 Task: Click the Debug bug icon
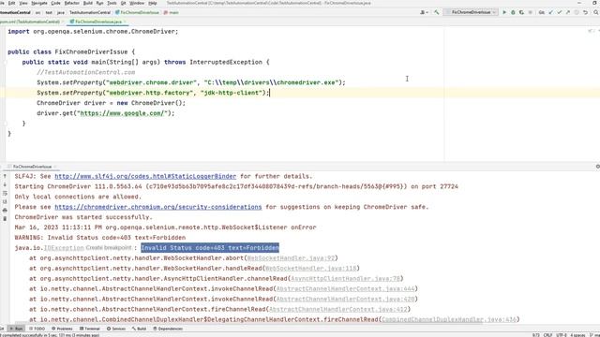[x=513, y=12]
